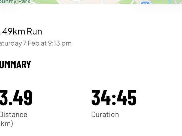Click the word Run in the title
Screen dimensions: 182x136
tap(34, 31)
